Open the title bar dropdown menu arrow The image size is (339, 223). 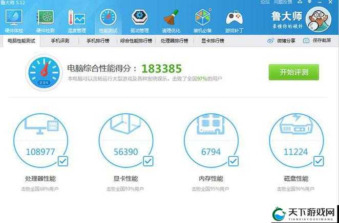coord(309,2)
